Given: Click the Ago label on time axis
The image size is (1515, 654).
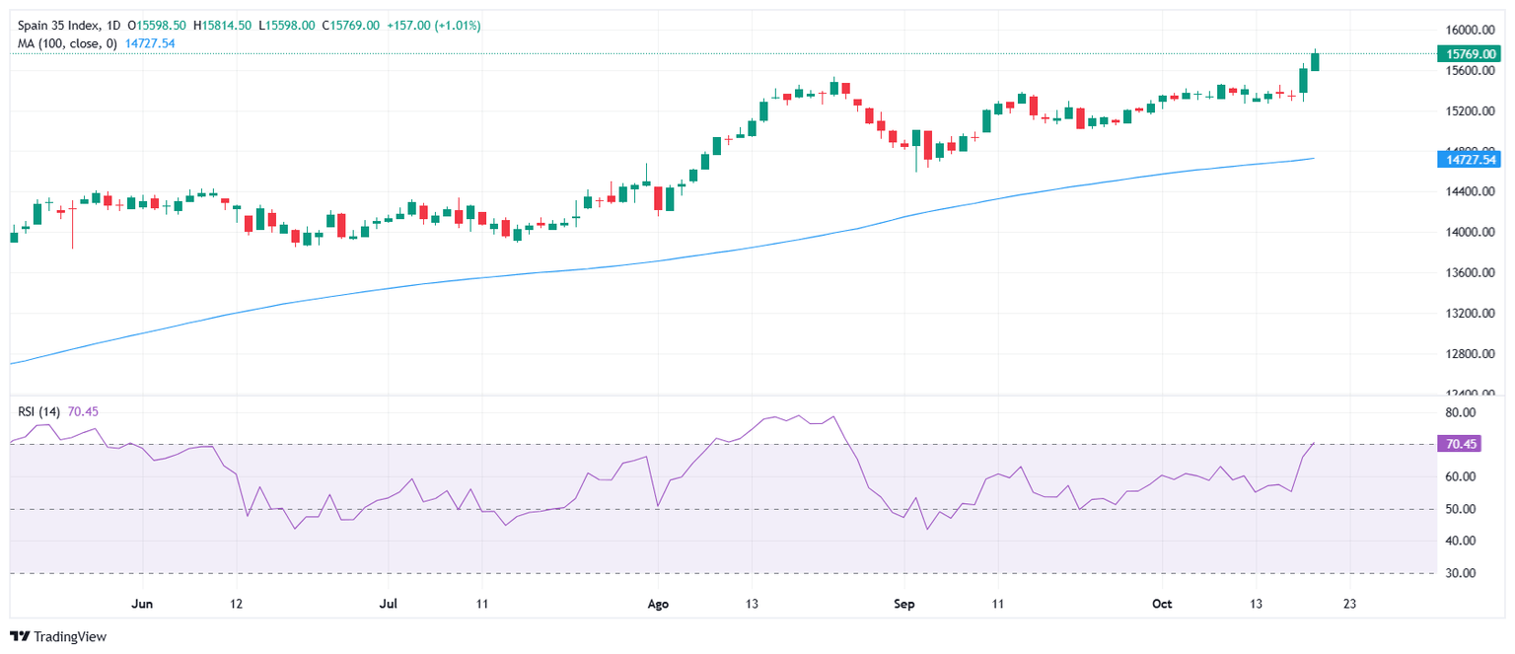Looking at the screenshot, I should 656,604.
